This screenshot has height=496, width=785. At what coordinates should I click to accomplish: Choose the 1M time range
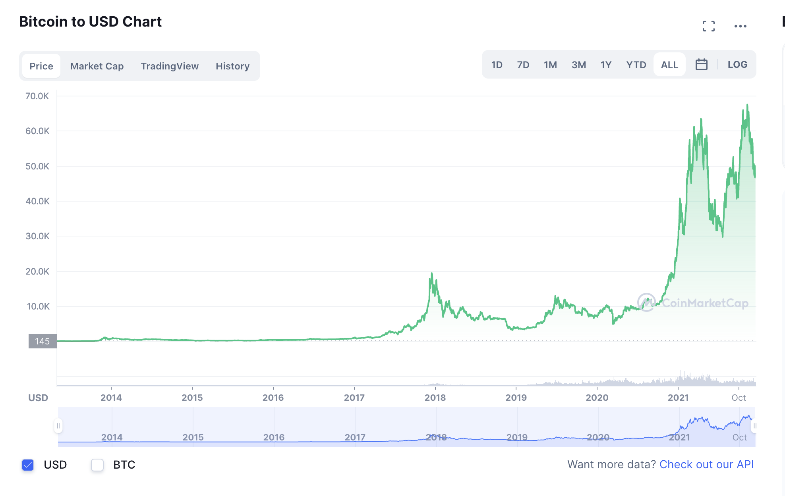point(550,65)
